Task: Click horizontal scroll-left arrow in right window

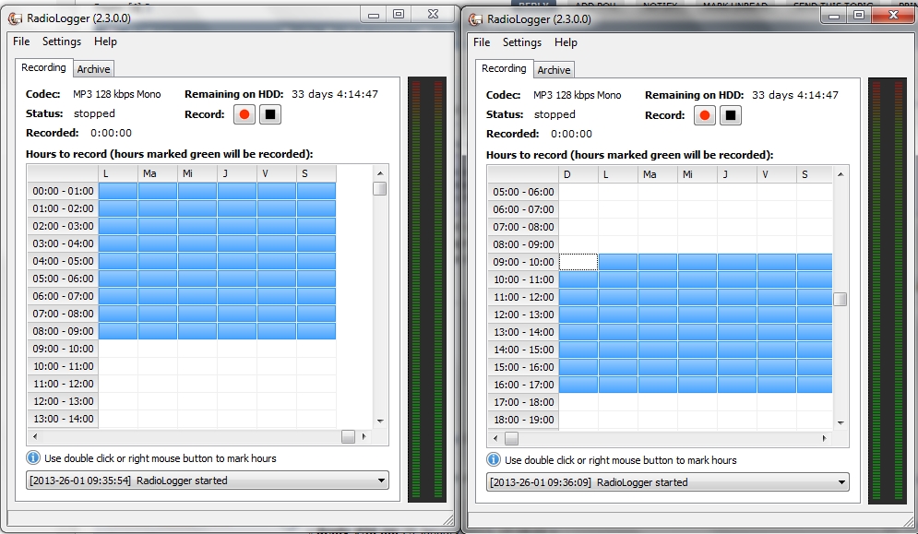Action: 495,438
